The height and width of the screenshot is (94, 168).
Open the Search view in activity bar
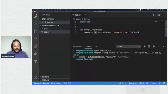pyautogui.click(x=35, y=23)
